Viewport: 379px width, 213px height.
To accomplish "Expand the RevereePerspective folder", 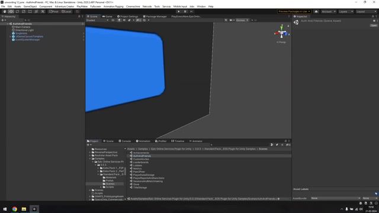I will tap(90, 153).
